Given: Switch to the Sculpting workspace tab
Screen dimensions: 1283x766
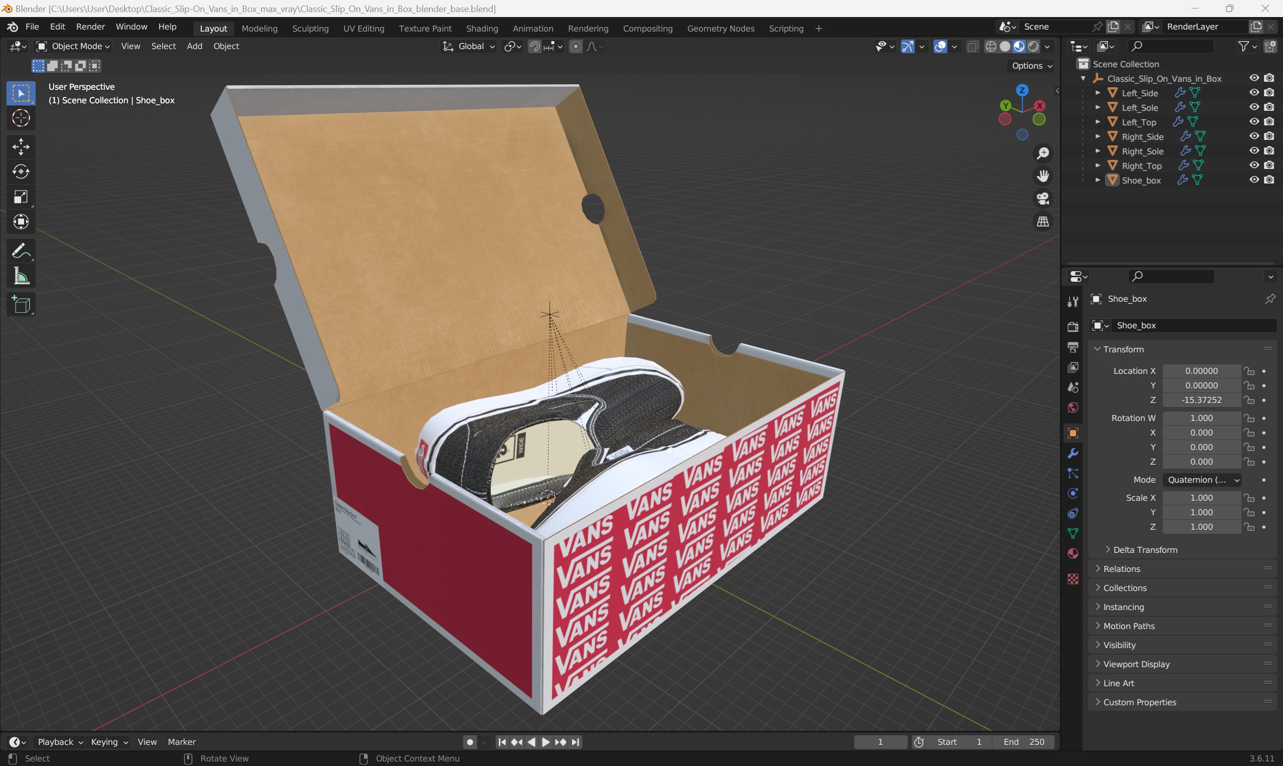Looking at the screenshot, I should pyautogui.click(x=310, y=29).
